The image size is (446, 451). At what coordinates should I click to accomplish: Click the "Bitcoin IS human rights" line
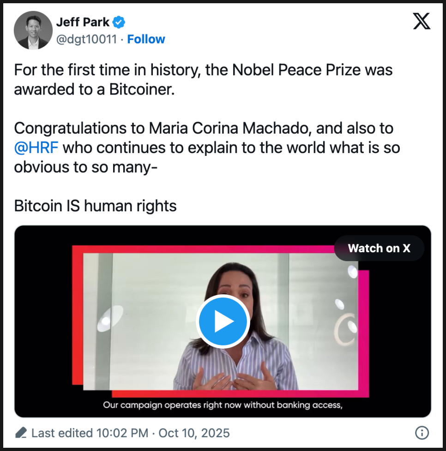pyautogui.click(x=96, y=206)
